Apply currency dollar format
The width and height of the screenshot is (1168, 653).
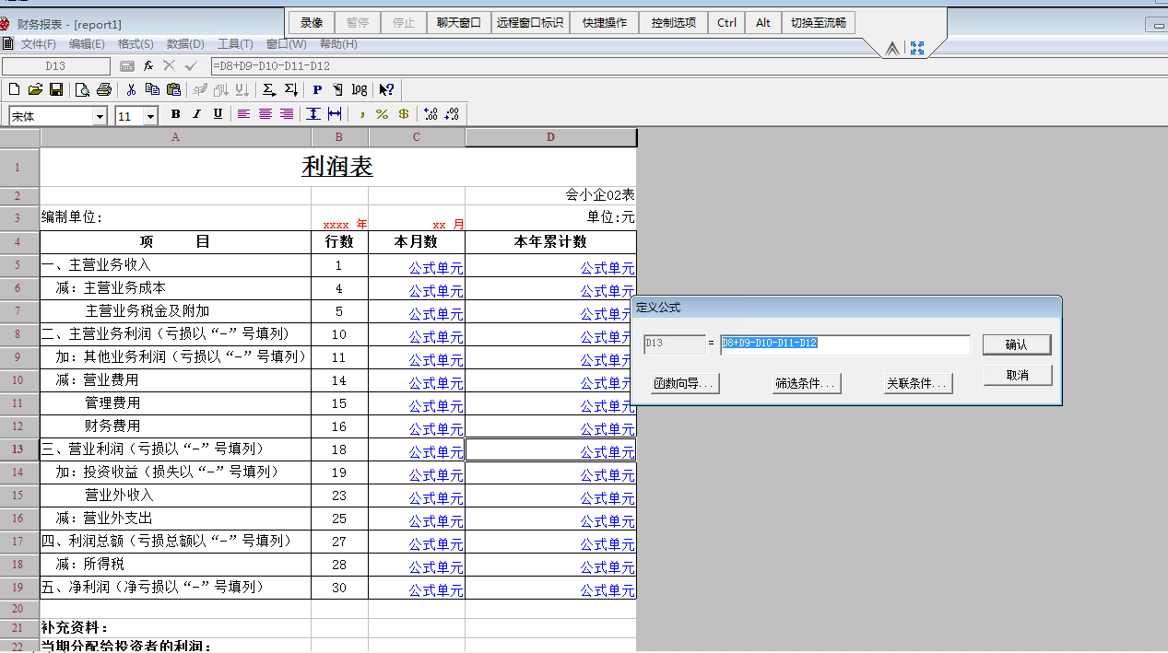[404, 114]
